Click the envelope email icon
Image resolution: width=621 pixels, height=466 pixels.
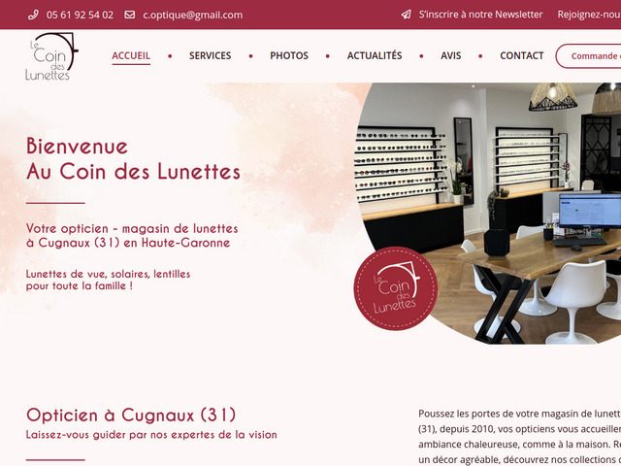click(129, 15)
